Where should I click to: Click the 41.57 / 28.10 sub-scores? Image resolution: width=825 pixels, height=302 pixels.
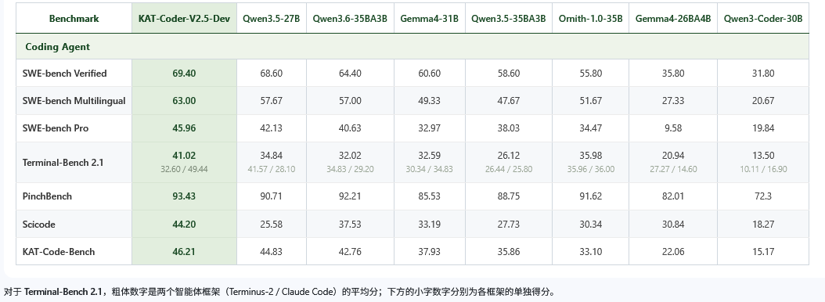click(272, 169)
